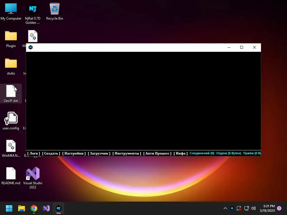Open the Инфо menu
Viewport: 287px width, 215px height.
click(181, 153)
